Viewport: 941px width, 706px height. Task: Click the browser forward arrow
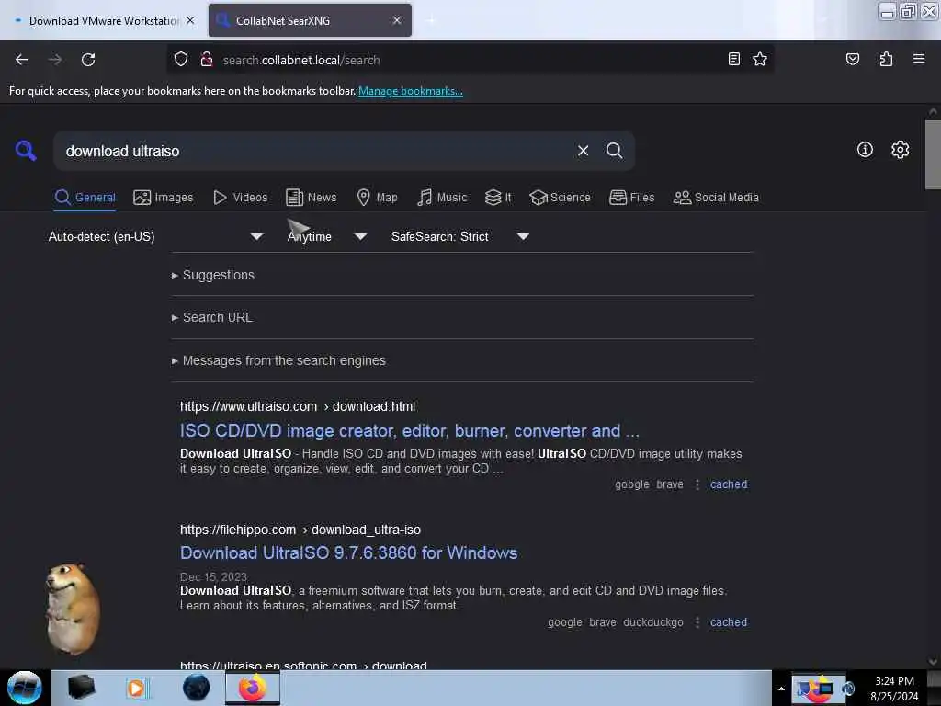click(x=54, y=60)
